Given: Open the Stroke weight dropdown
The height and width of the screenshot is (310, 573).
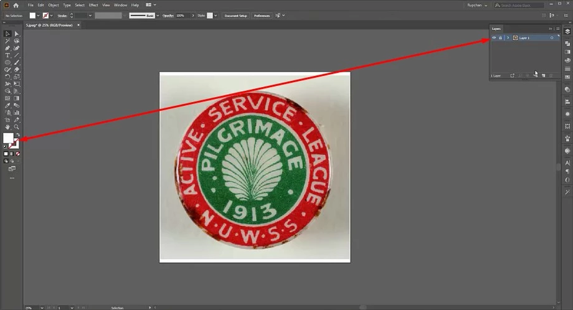Looking at the screenshot, I should point(90,16).
